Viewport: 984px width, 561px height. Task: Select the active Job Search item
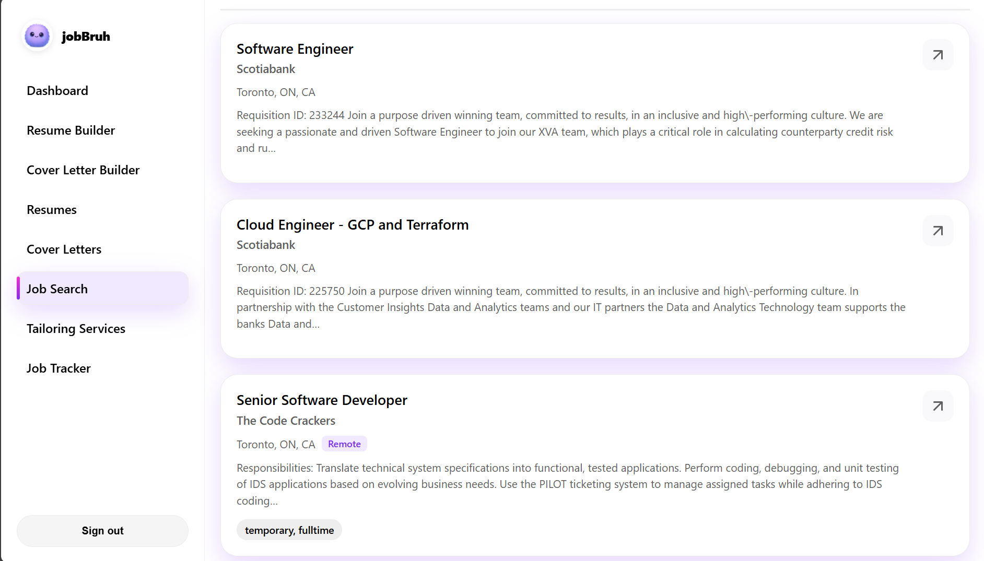(x=57, y=289)
